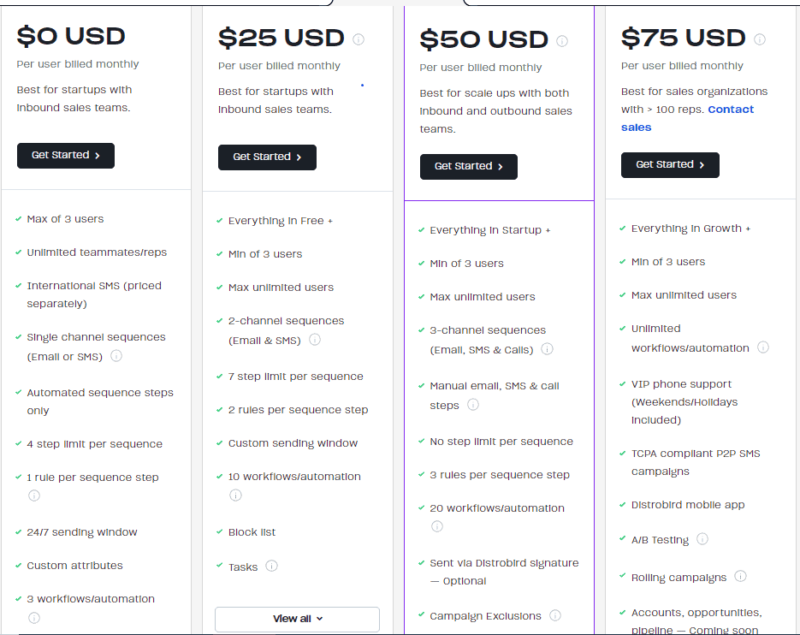This screenshot has width=800, height=635.
Task: Click the info icon next to A/B Testing
Action: pyautogui.click(x=702, y=539)
